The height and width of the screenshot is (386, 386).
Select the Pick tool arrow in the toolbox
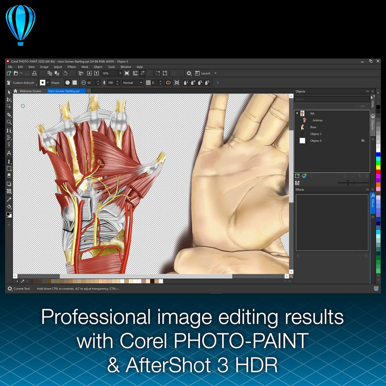pyautogui.click(x=9, y=92)
